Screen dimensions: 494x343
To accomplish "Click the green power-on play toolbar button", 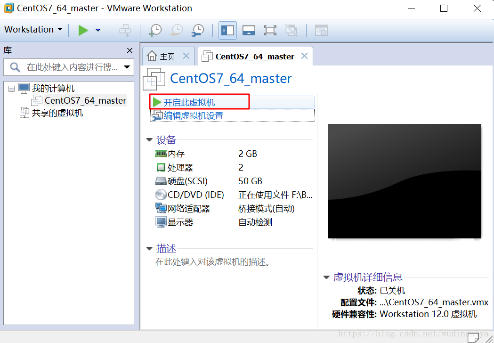I will [83, 30].
